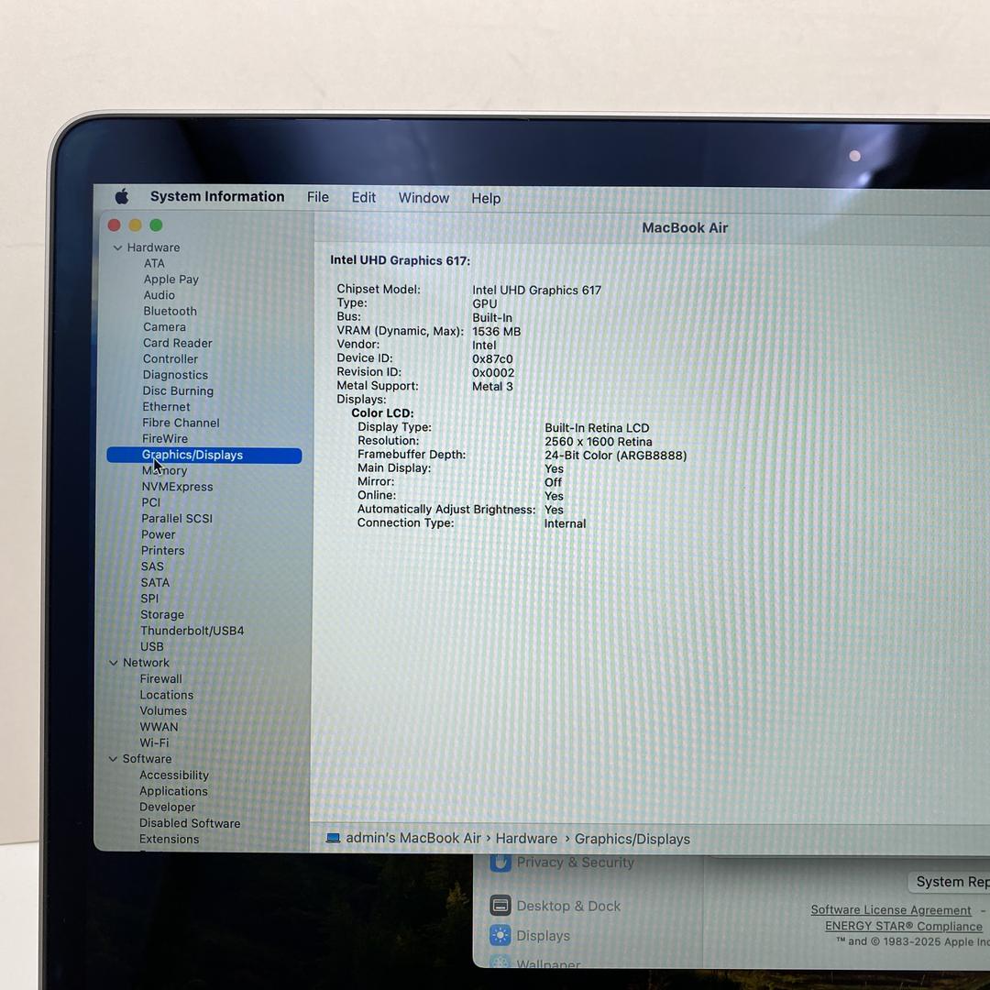This screenshot has height=990, width=990.
Task: Click the Displays sun icon
Action: pyautogui.click(x=500, y=935)
